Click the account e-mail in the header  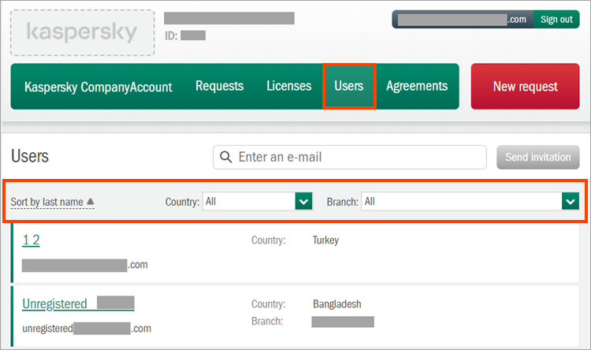tap(463, 19)
